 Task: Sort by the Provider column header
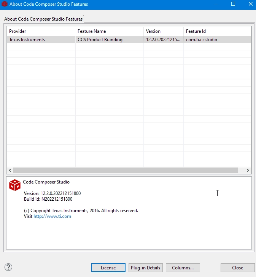tap(41, 31)
